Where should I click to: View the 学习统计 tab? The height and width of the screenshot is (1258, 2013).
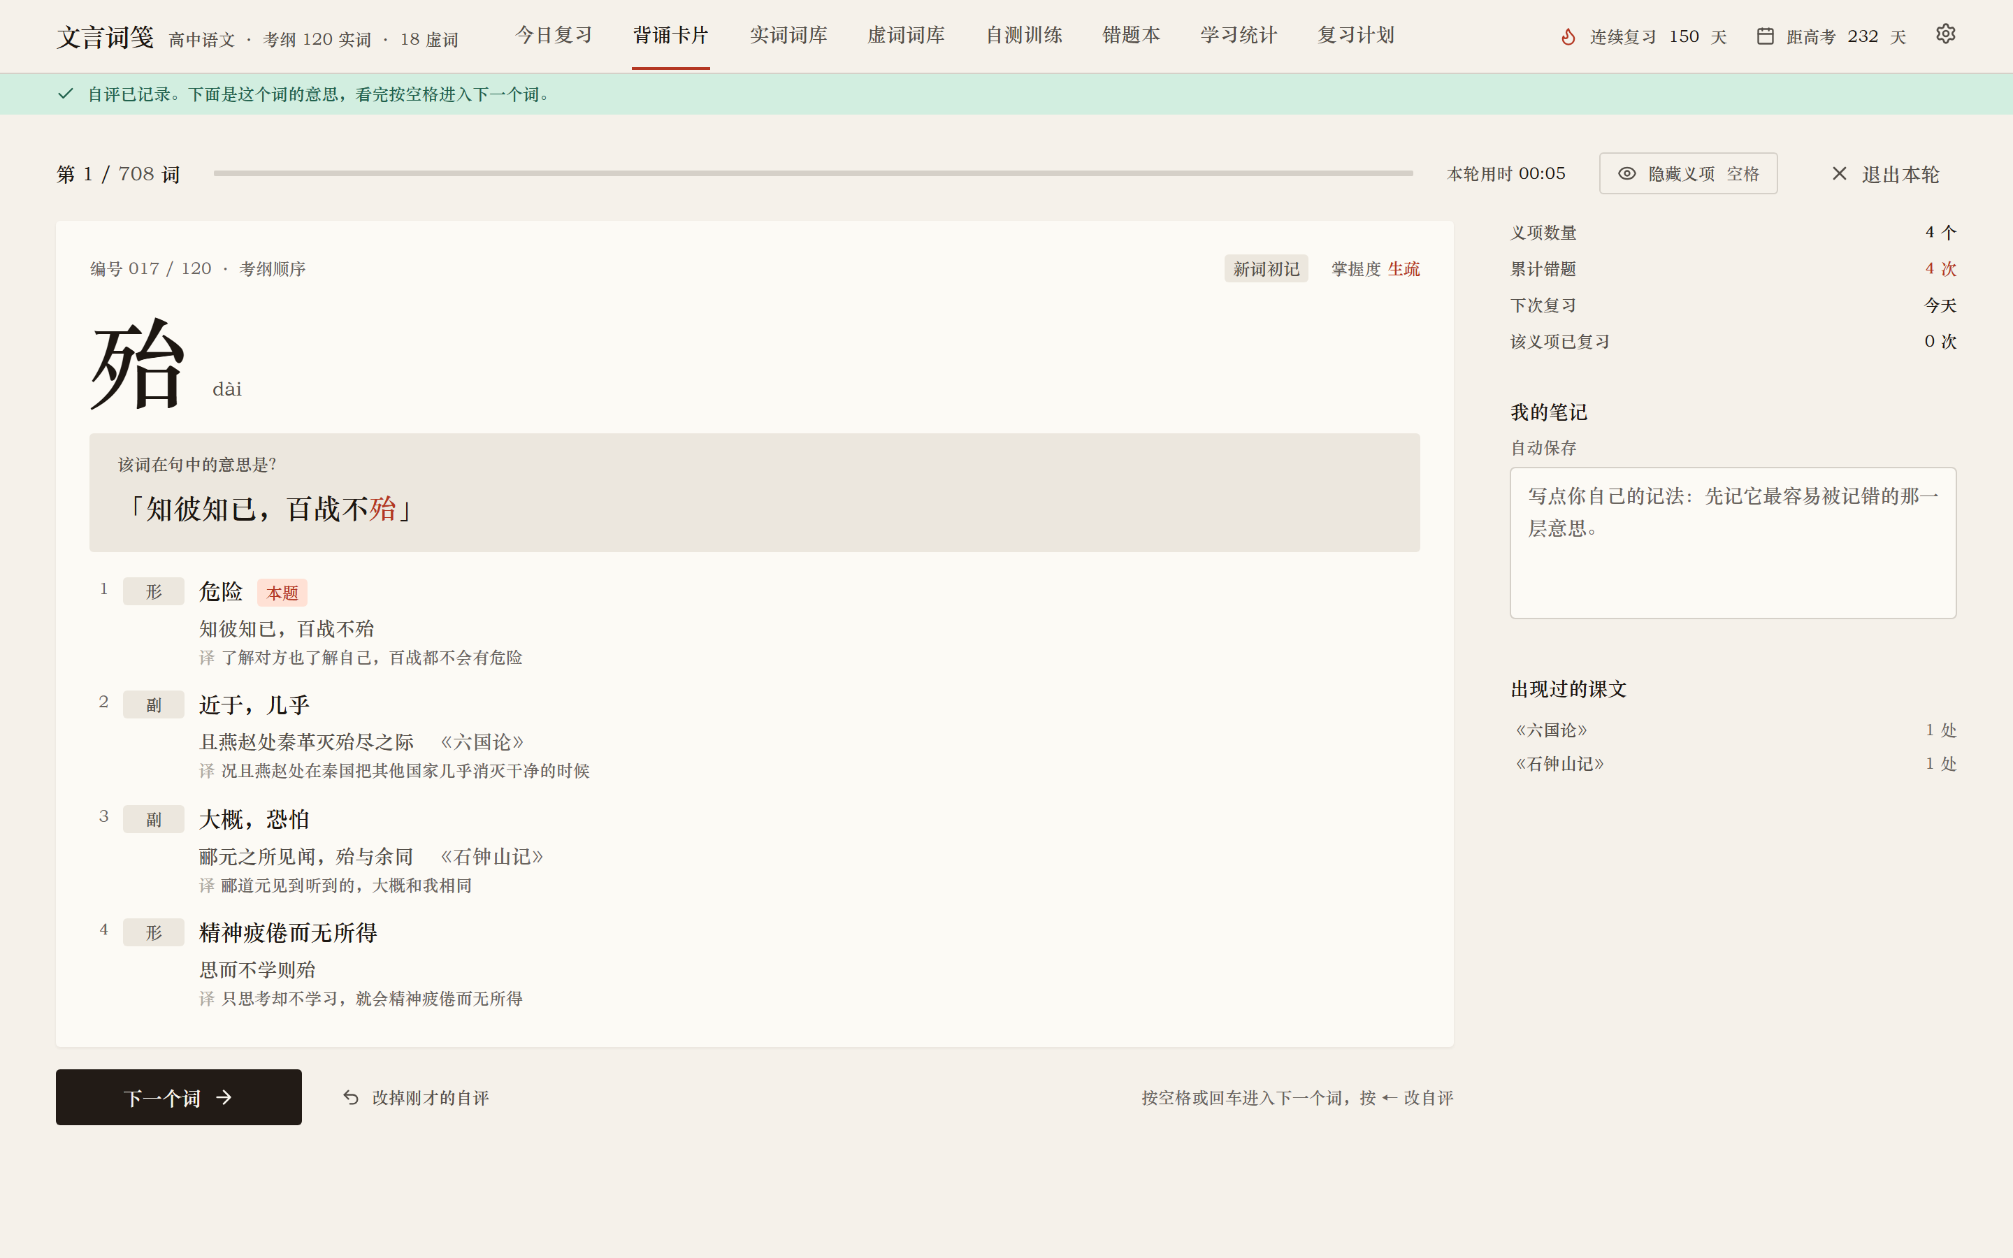1239,35
